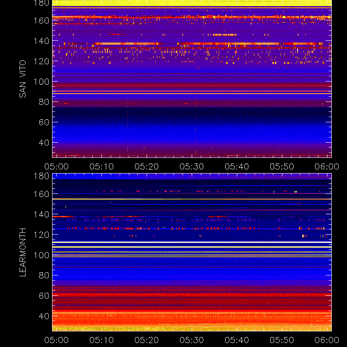Click 06:00 time label under San Vito plot
The width and height of the screenshot is (347, 347).
tap(327, 167)
